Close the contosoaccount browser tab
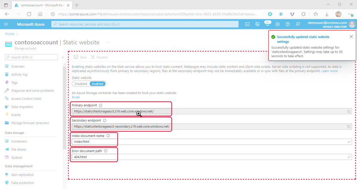Screen dimensions: 357x189 tap(68, 5)
